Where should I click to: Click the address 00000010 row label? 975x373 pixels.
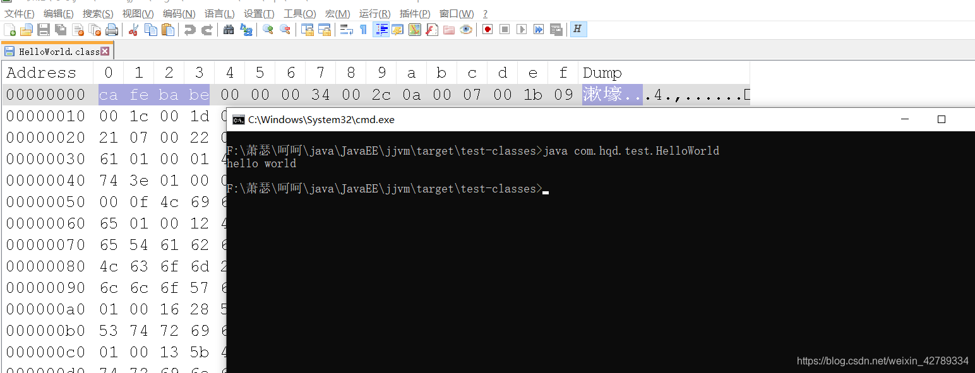coord(45,116)
